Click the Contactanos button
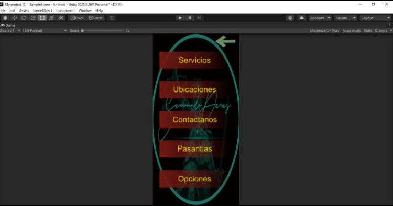Screen dimensions: 393x206 tap(194, 120)
